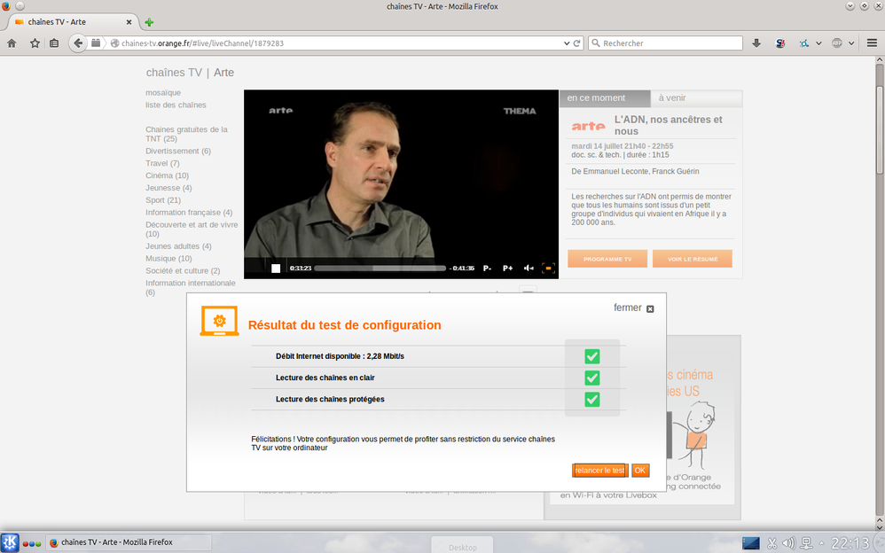Click the P- previous channel button

point(487,268)
